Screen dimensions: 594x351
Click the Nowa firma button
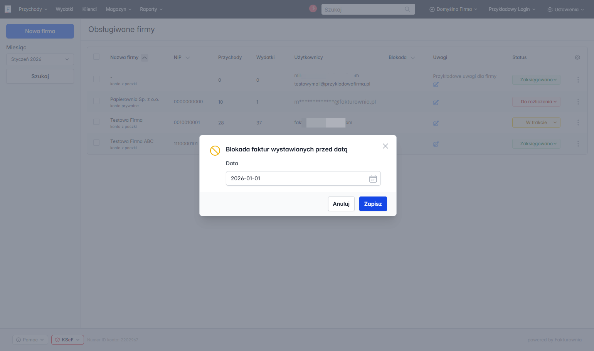click(40, 31)
